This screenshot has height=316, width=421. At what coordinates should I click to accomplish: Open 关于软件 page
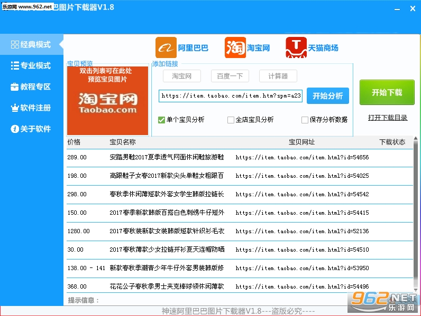[32, 129]
